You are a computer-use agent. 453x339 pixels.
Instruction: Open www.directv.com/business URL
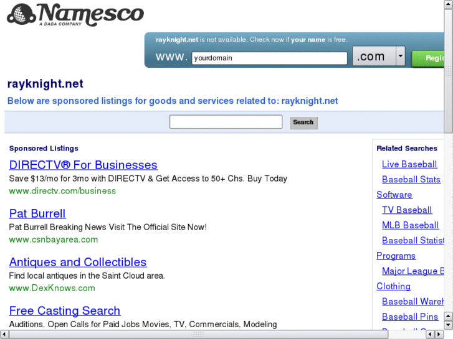coord(62,191)
